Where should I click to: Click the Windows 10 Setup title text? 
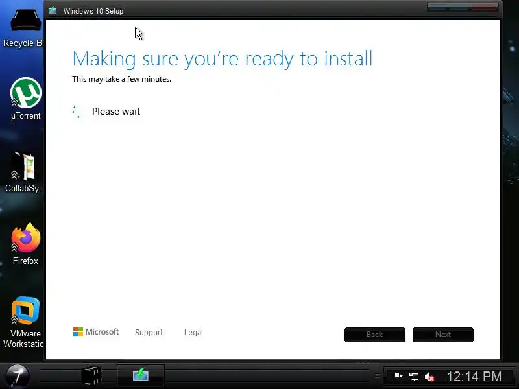(93, 11)
